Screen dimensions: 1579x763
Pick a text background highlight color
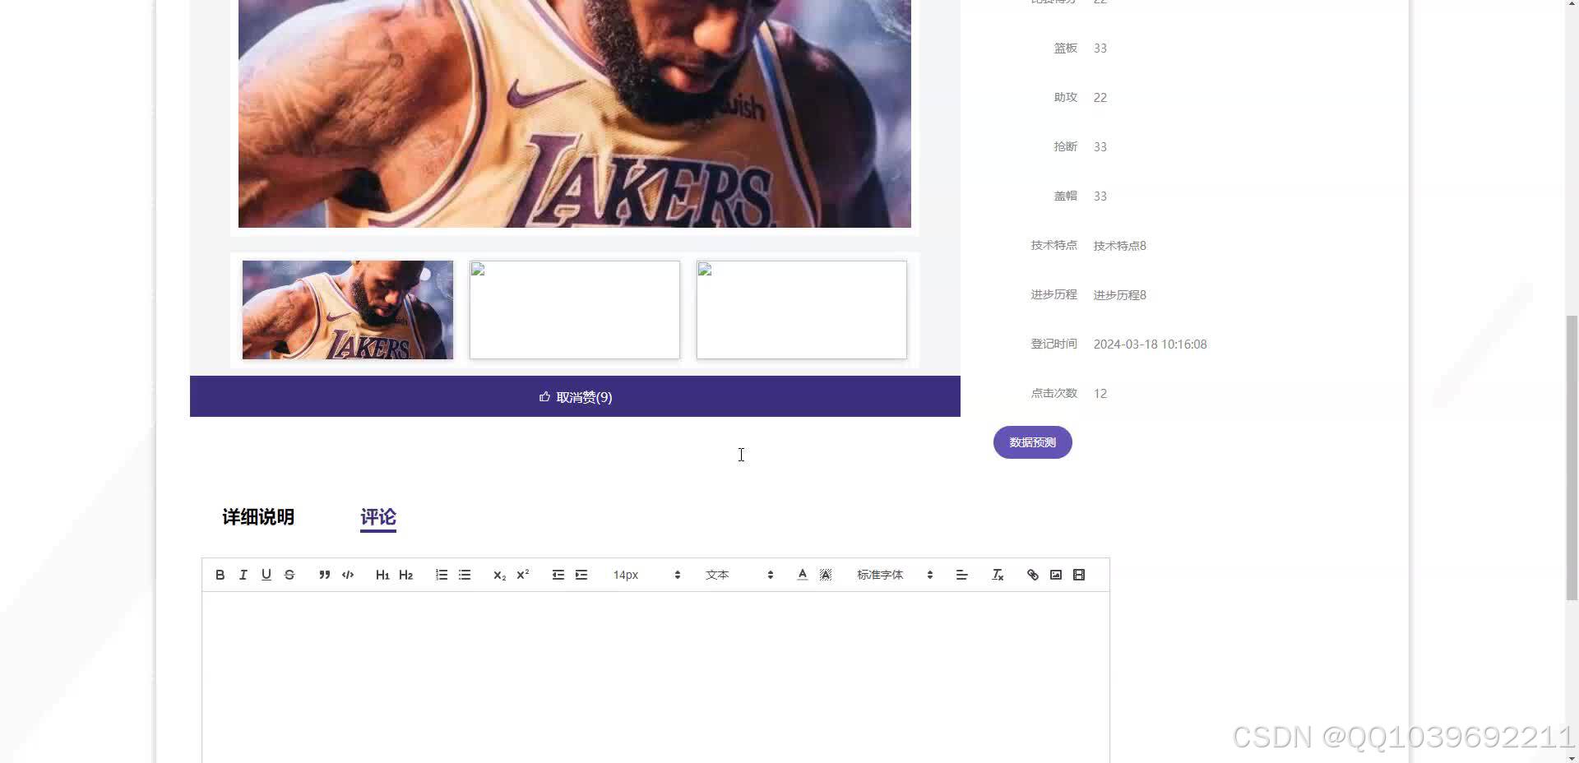(825, 575)
